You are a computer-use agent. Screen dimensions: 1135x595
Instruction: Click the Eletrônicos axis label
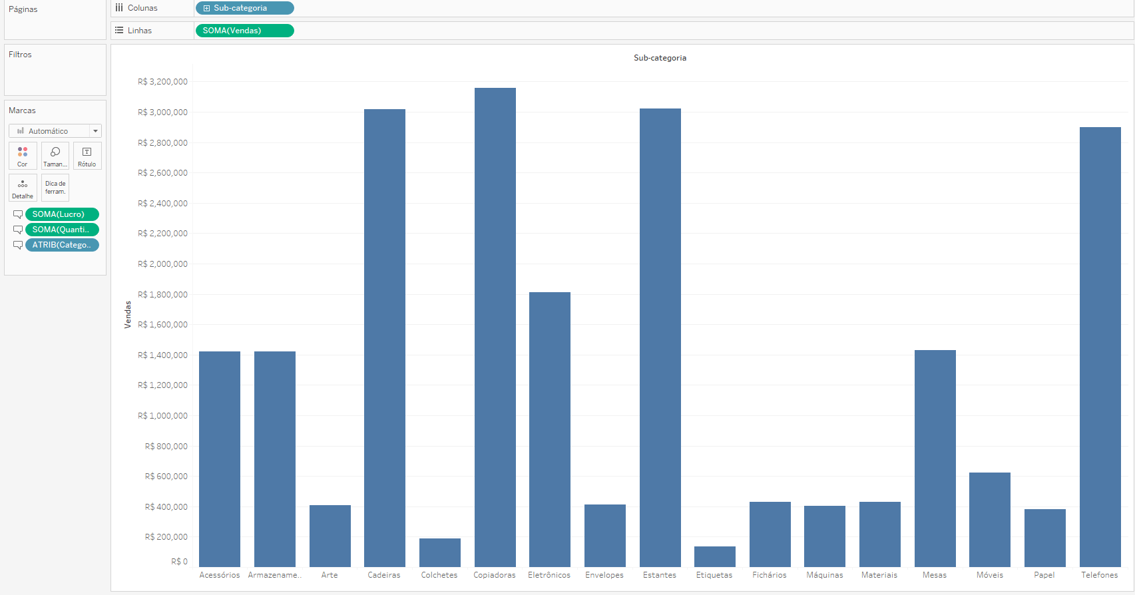[549, 575]
